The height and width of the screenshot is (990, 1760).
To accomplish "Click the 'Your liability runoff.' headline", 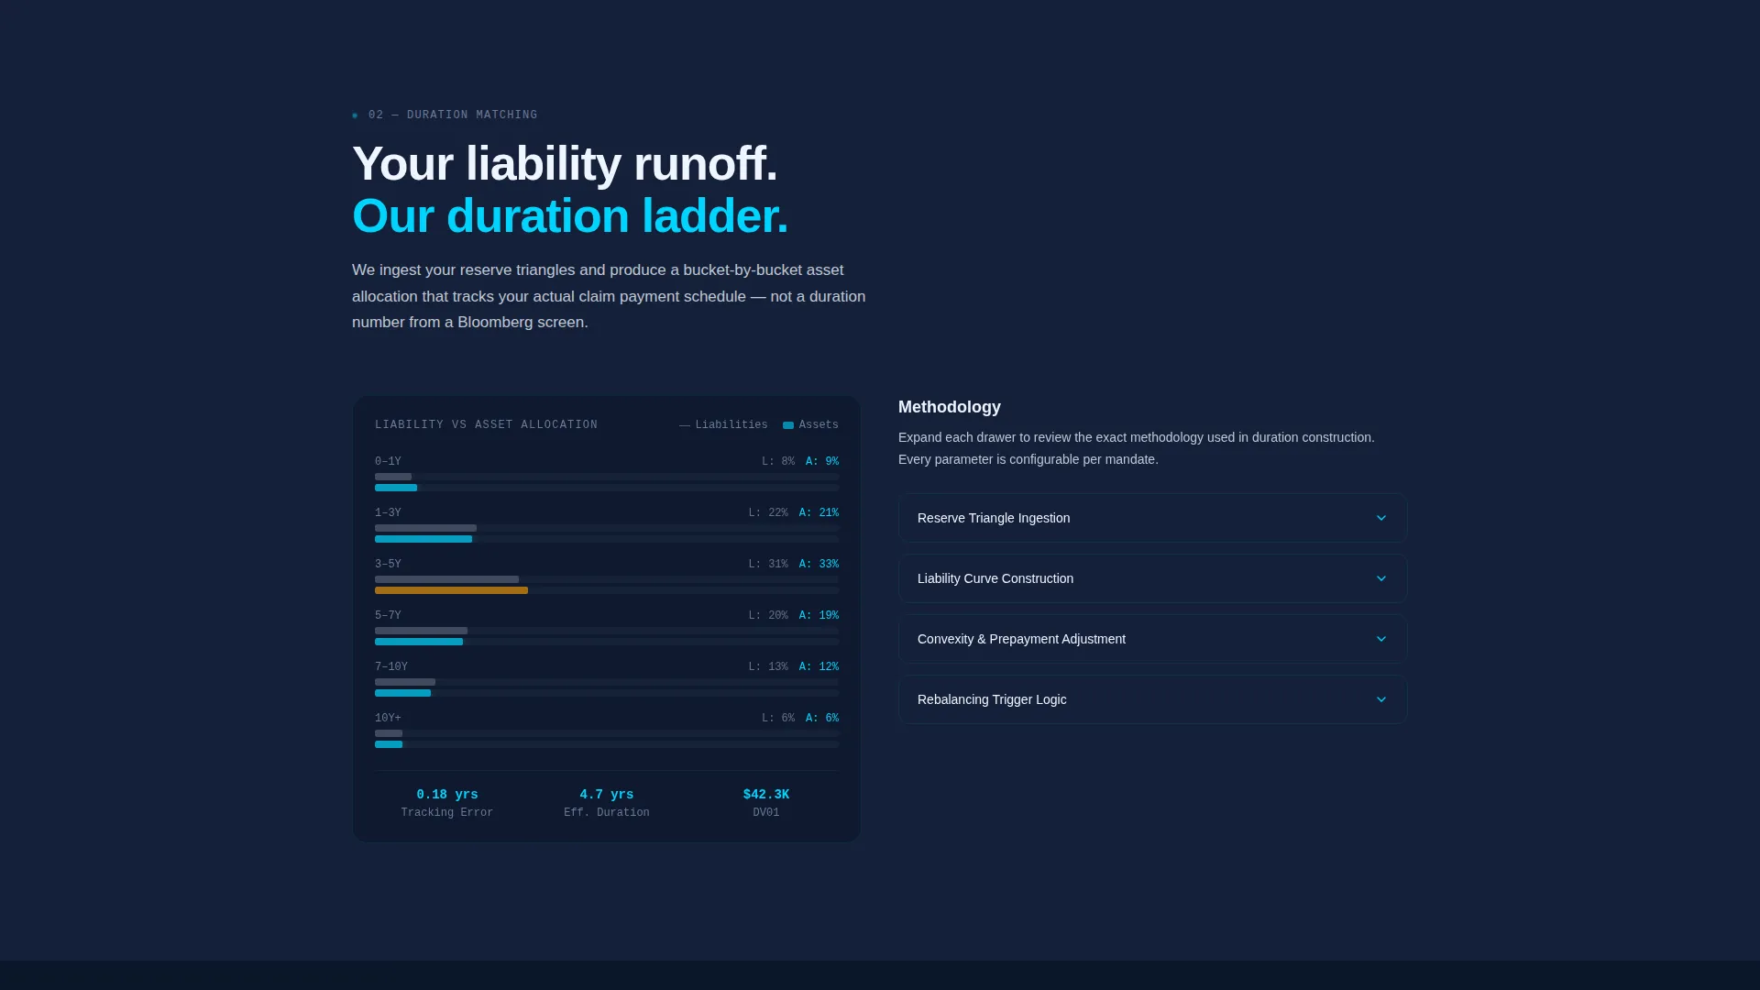I will [565, 164].
